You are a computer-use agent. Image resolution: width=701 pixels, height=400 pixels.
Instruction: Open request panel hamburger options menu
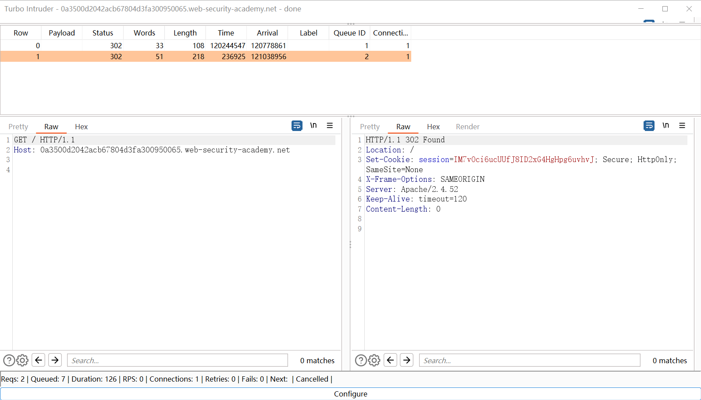point(330,126)
